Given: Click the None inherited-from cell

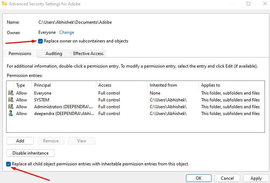Looking at the screenshot, I should coord(155,93).
